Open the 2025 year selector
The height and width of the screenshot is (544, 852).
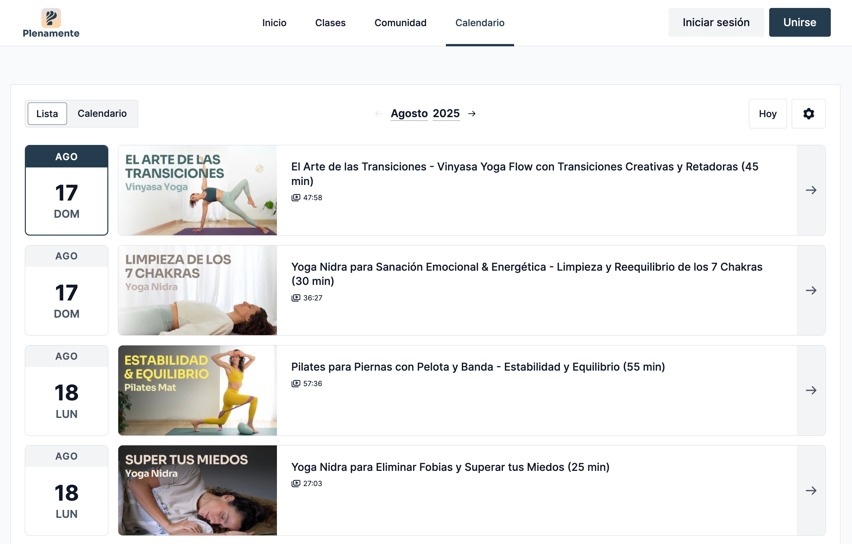[x=446, y=113]
